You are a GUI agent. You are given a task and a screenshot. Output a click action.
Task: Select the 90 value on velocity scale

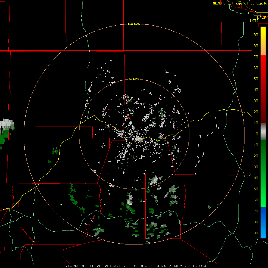(256, 35)
